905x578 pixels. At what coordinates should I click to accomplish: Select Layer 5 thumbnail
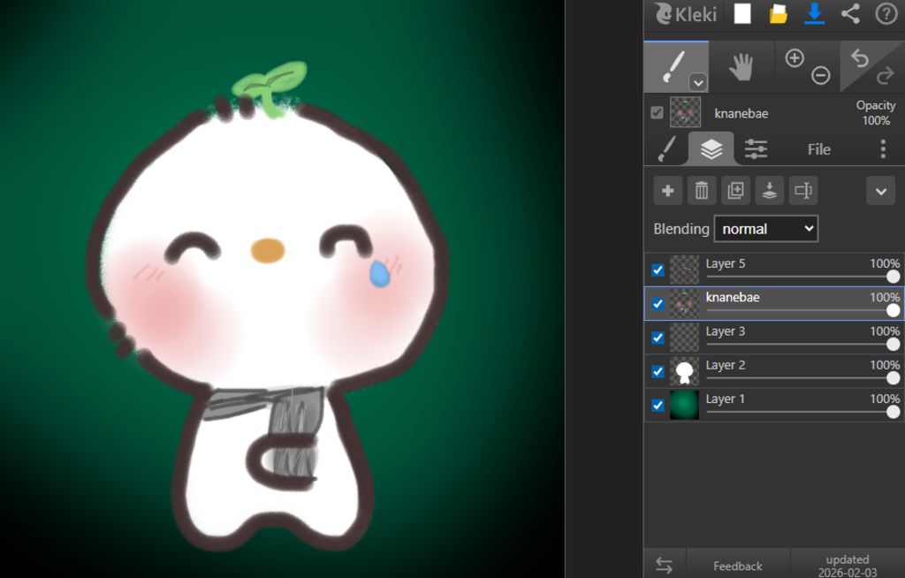(685, 270)
